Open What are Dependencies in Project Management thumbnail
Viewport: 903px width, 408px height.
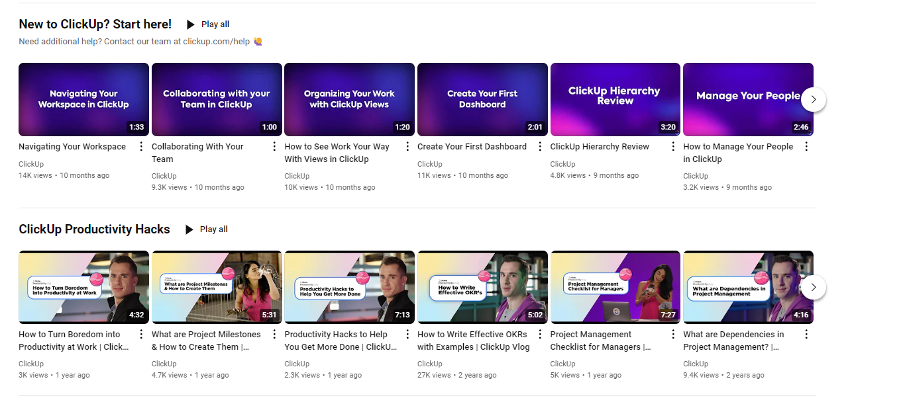748,287
